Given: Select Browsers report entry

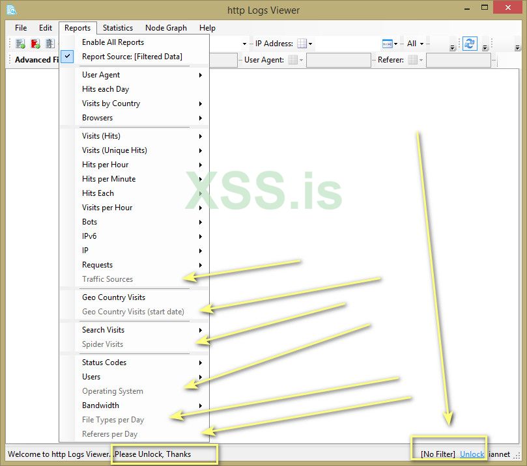Looking at the screenshot, I should pyautogui.click(x=134, y=118).
